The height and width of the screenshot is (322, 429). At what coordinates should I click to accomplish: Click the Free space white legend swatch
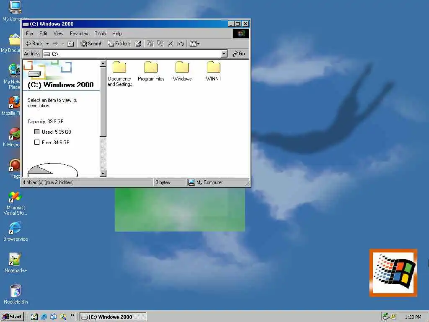(37, 142)
